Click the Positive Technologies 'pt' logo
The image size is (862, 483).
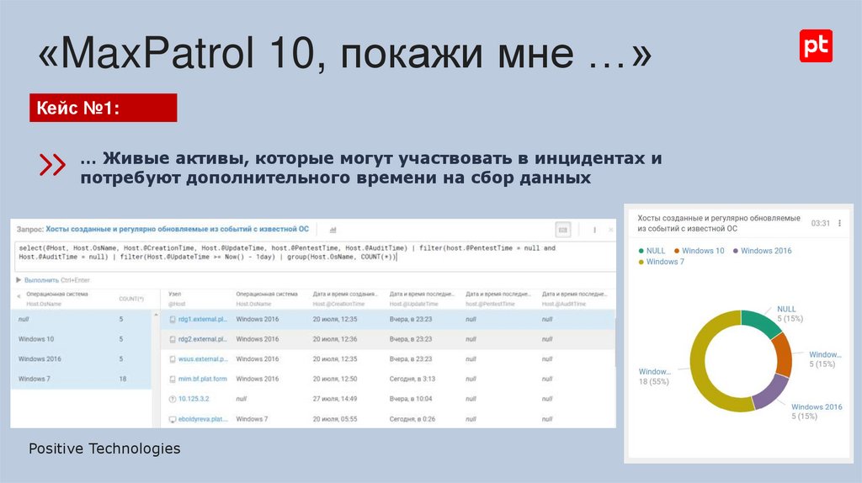tap(816, 45)
